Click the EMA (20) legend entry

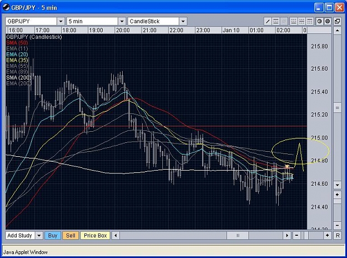[17, 54]
